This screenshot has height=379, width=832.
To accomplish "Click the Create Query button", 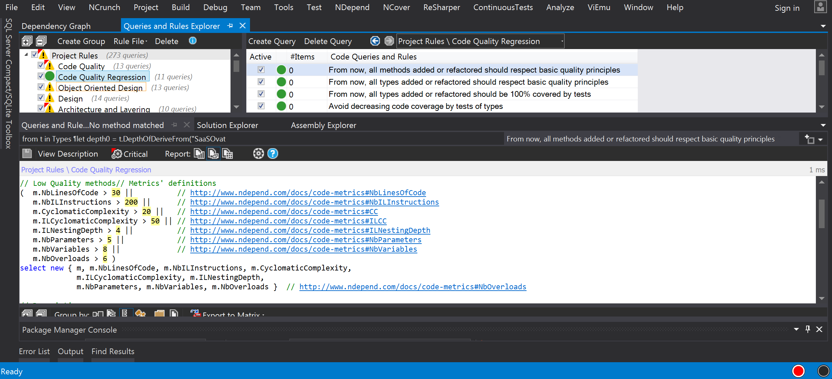I will click(x=272, y=41).
